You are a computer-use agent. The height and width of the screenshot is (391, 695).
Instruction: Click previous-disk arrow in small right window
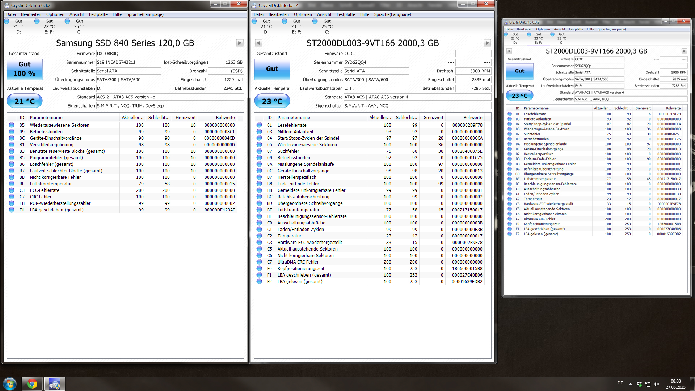click(509, 51)
